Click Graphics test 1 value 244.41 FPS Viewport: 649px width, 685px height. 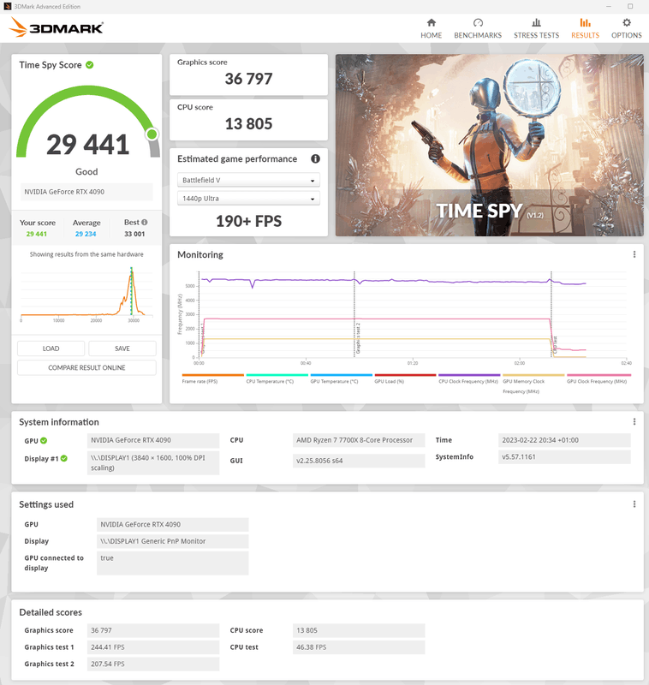(x=153, y=647)
